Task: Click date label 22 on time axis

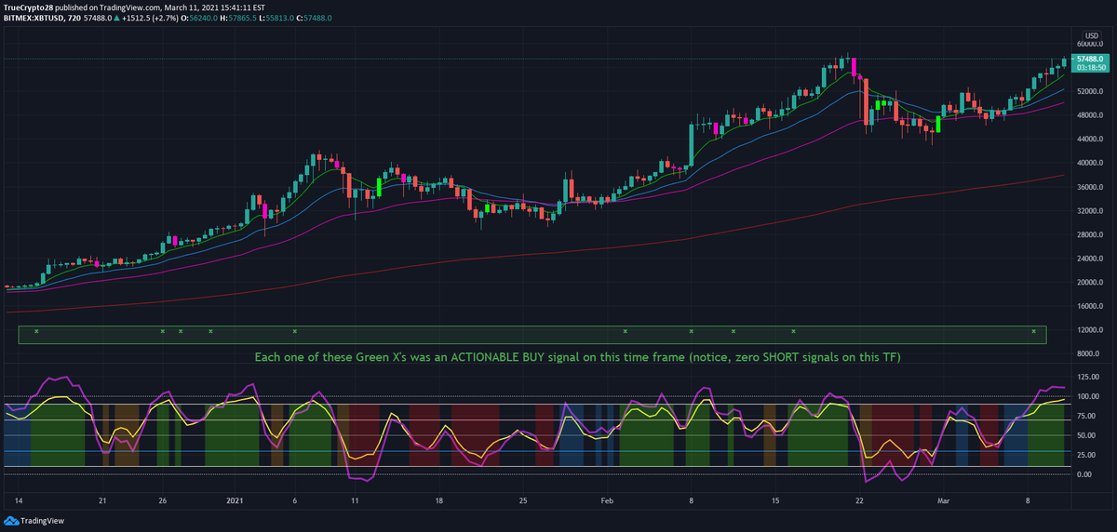Action: coord(859,499)
